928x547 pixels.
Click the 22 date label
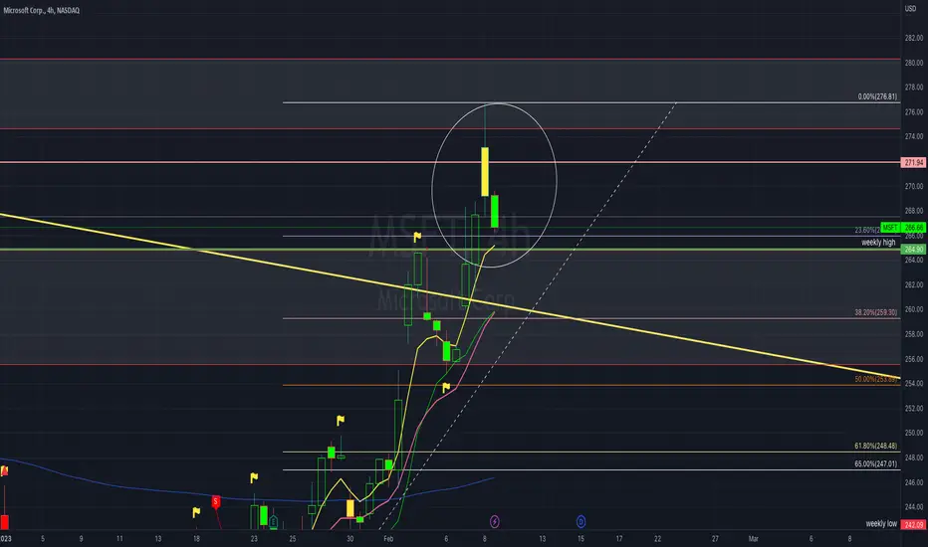[657, 539]
